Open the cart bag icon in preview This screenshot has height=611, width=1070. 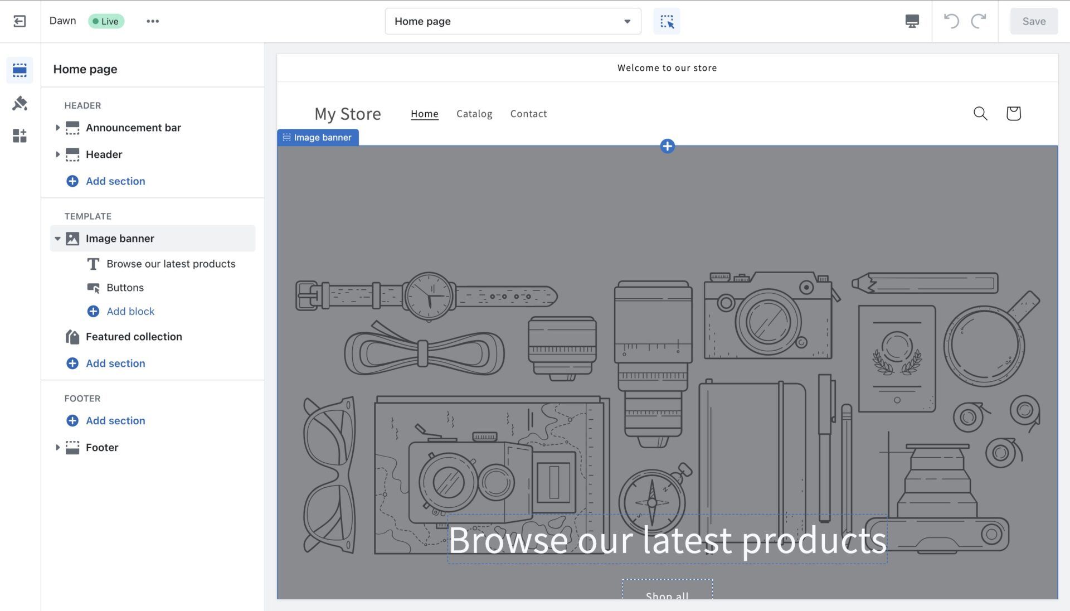(1013, 113)
